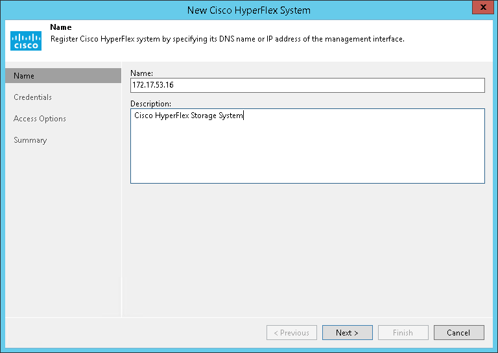Image resolution: width=498 pixels, height=353 pixels.
Task: Click the New Cisco HyperFlex System title bar
Action: pos(248,10)
